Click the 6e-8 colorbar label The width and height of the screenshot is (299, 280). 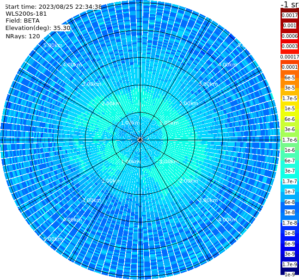290,202
